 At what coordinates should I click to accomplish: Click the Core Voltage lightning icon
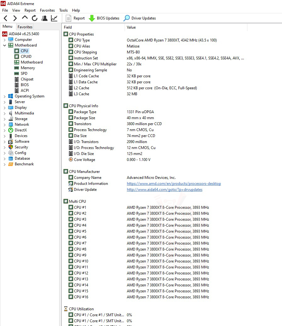pos(71,159)
